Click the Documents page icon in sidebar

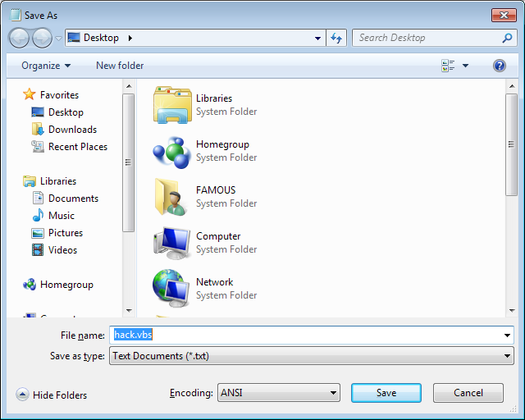point(38,198)
